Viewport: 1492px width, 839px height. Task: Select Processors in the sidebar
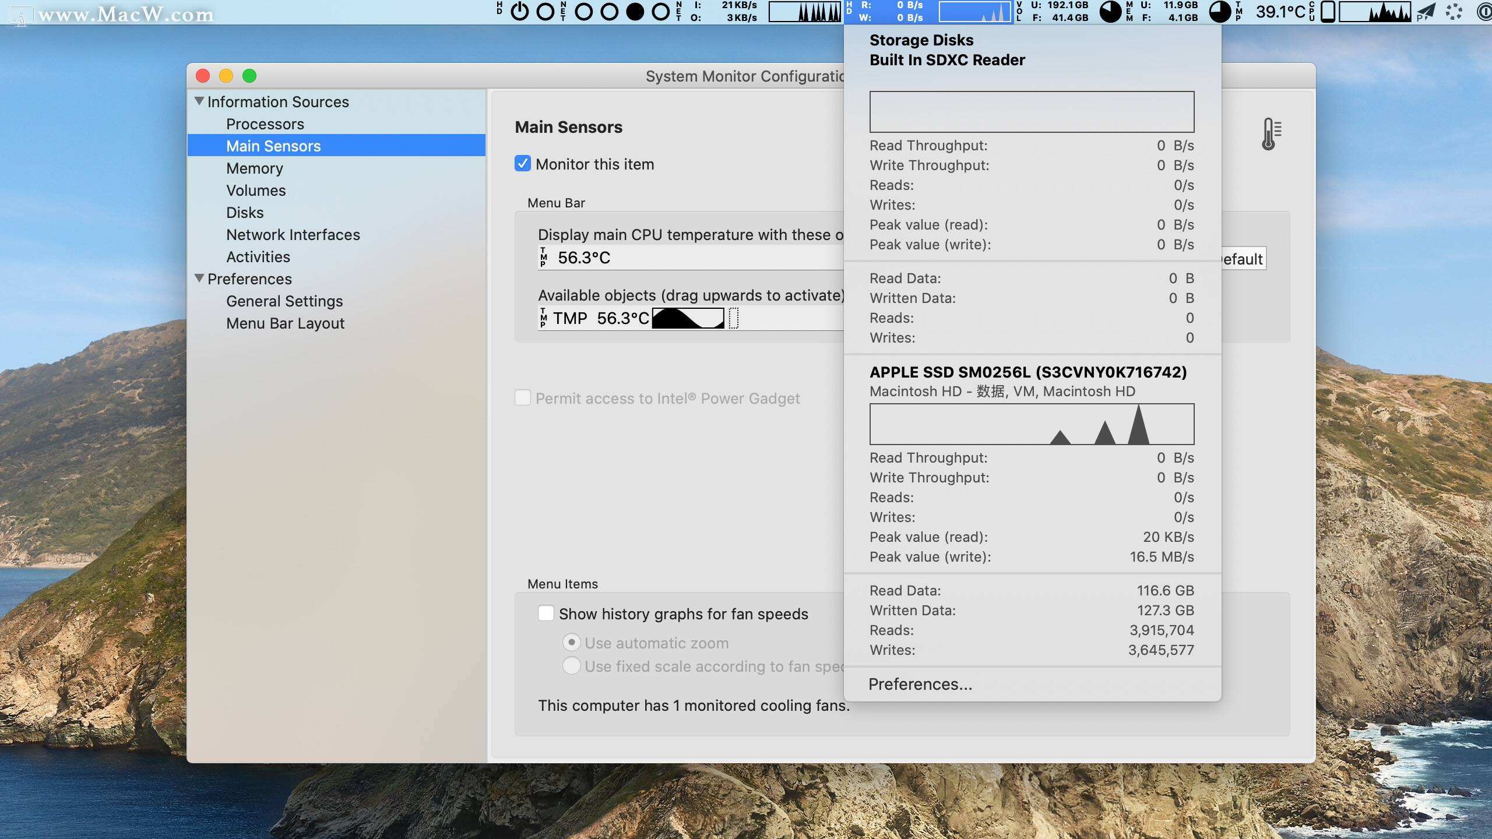point(336,124)
